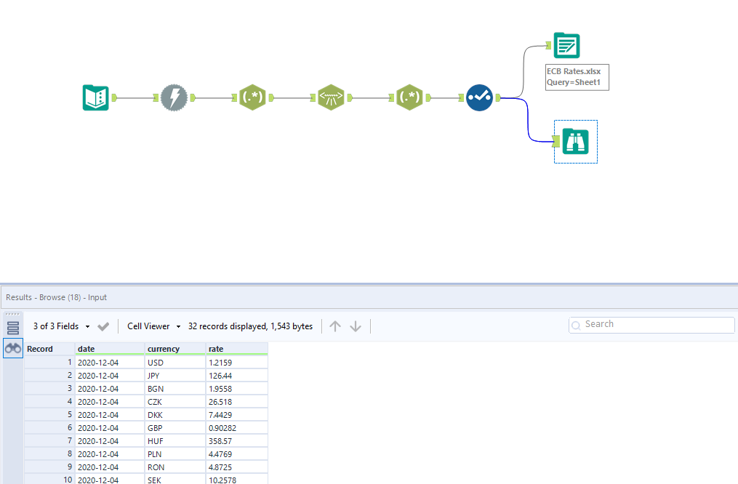Select the Input Data tool on the canvas

[96, 97]
